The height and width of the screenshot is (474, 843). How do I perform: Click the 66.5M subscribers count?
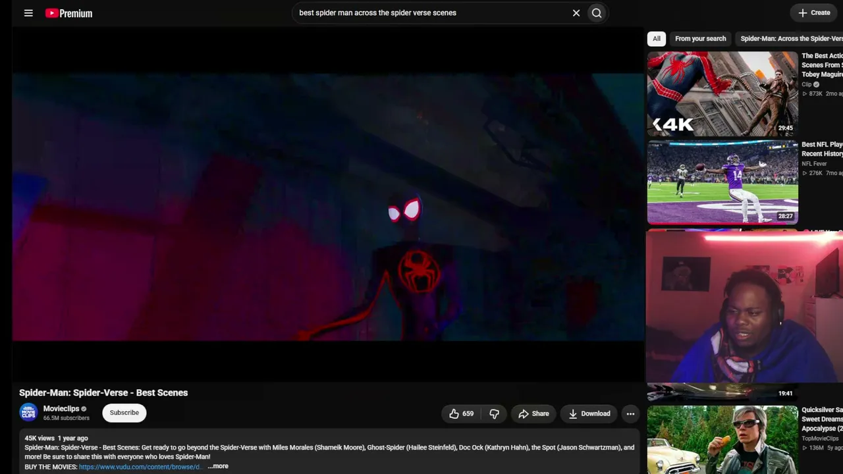tap(67, 418)
